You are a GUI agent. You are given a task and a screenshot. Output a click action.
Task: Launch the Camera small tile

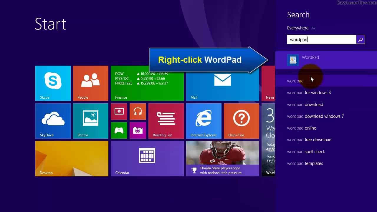pos(138,130)
